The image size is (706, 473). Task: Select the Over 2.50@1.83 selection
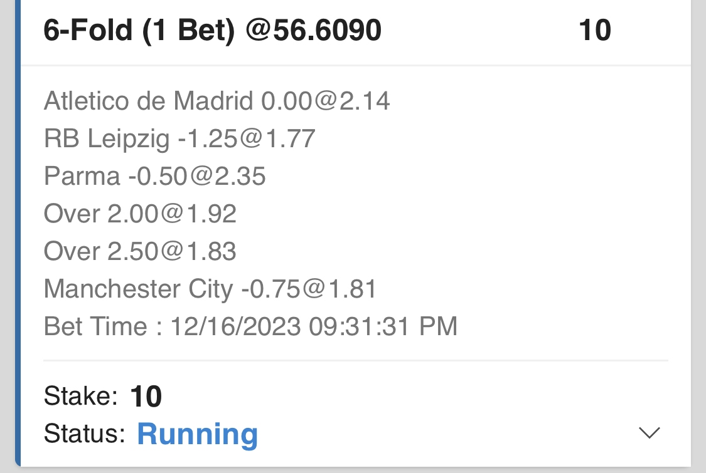pos(140,252)
